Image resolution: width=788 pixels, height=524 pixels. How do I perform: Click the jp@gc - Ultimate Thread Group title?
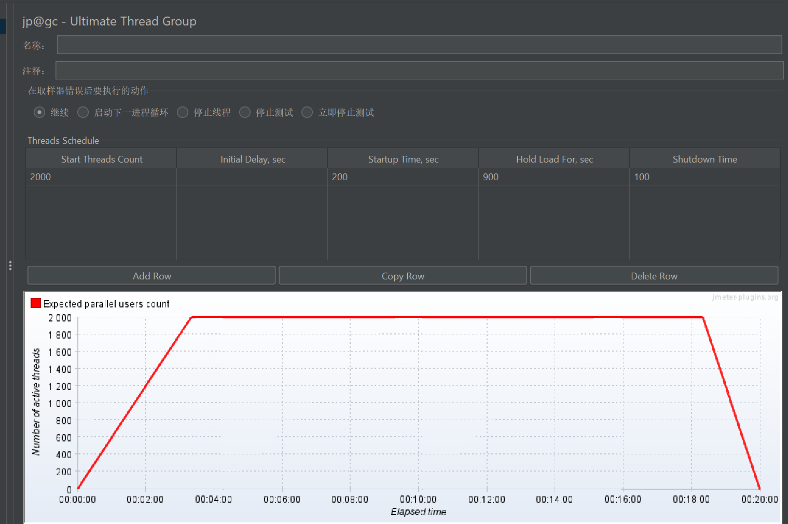pos(109,21)
